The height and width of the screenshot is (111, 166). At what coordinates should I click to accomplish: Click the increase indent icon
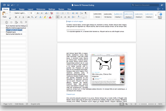(x=77, y=13)
